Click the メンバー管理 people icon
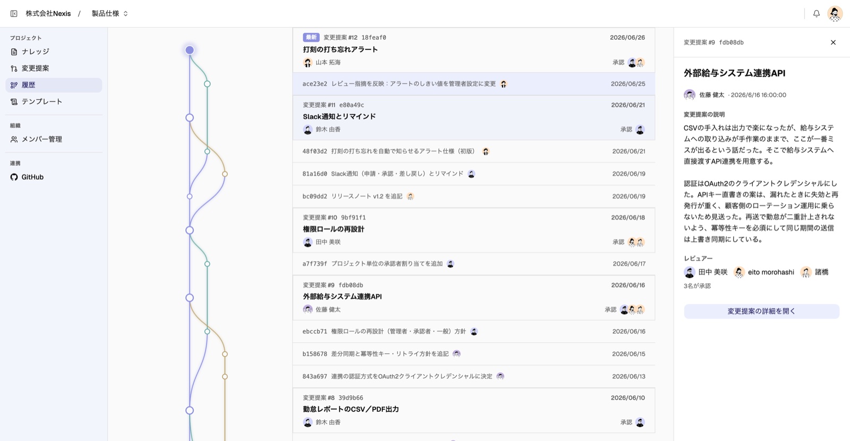This screenshot has width=850, height=441. (14, 139)
